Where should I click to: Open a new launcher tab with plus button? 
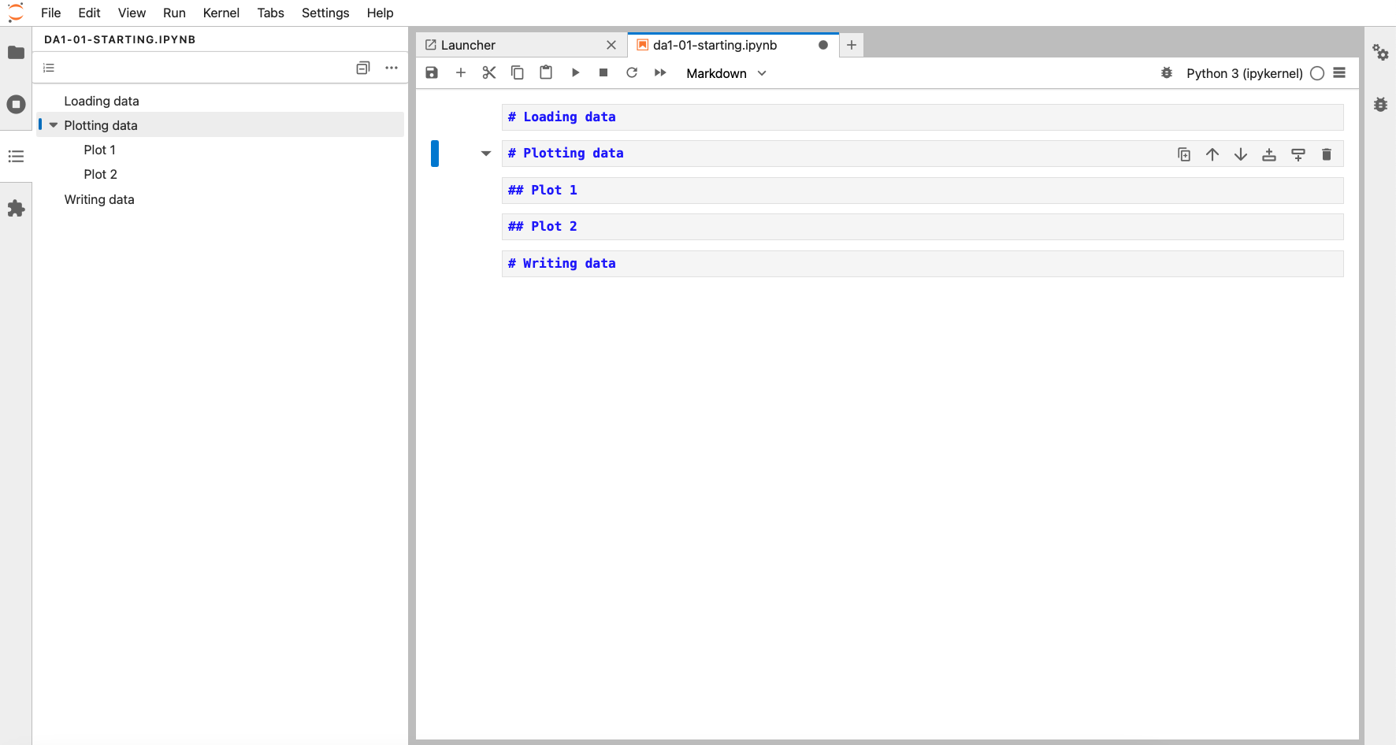point(852,45)
